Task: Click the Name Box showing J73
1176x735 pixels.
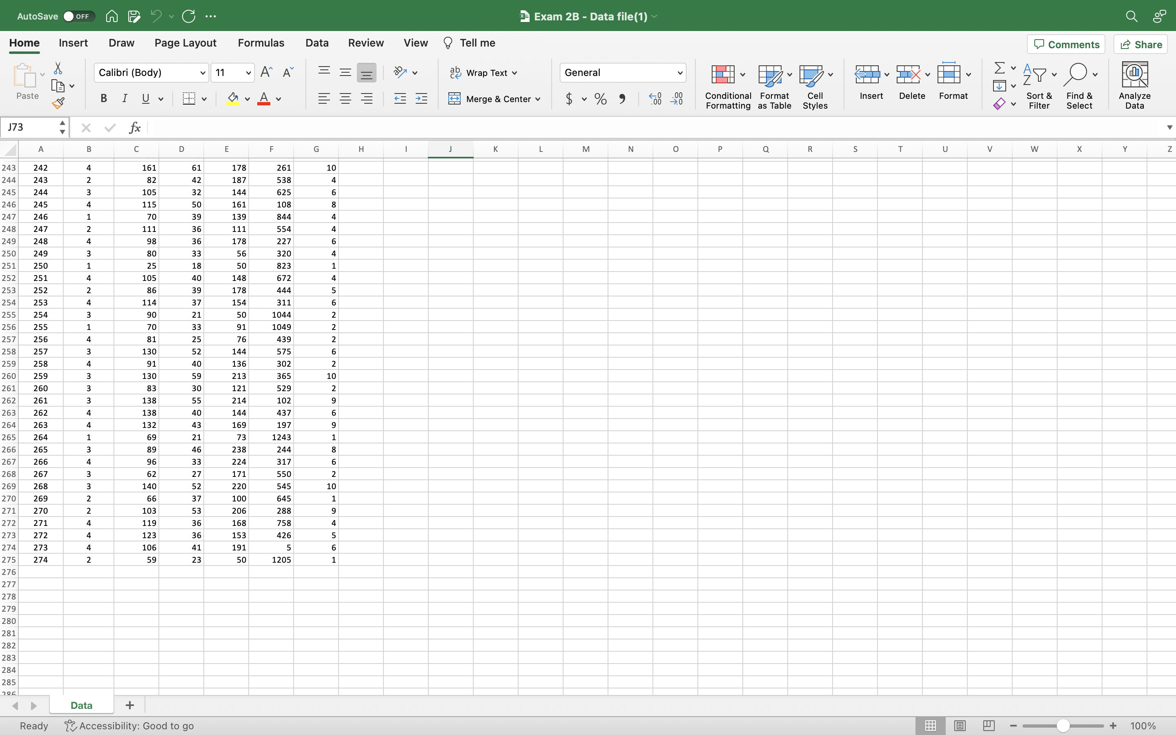Action: coord(30,127)
